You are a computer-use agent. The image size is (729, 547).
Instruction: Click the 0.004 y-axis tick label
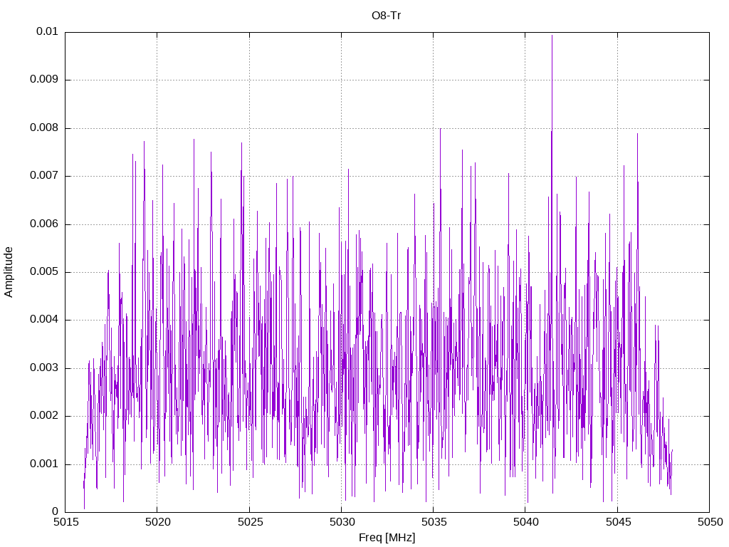tap(43, 320)
